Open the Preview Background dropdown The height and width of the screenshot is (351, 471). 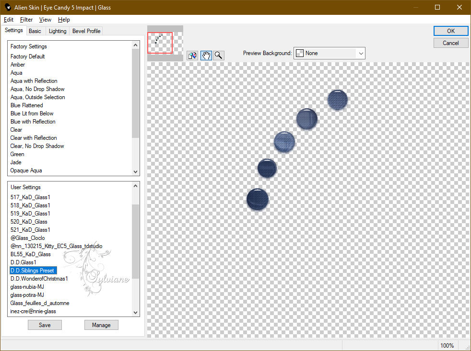coord(329,53)
